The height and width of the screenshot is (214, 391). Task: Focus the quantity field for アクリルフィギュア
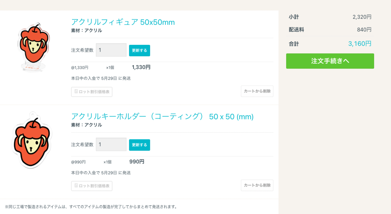click(111, 50)
